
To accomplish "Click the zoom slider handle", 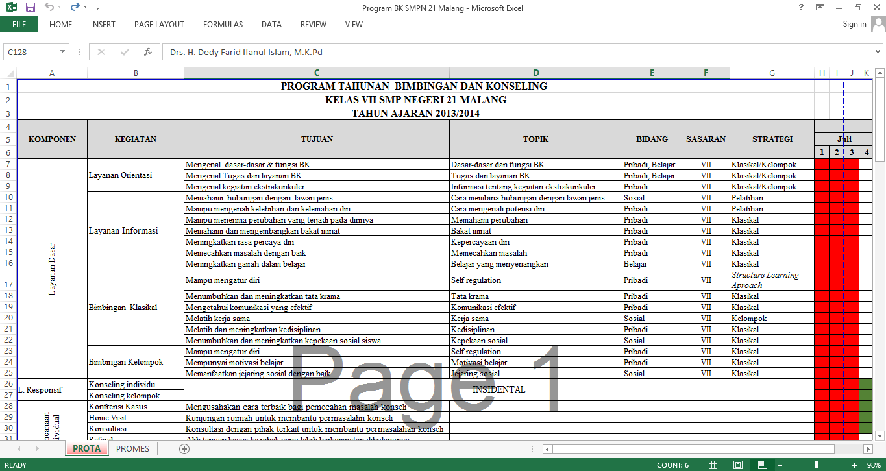I will 817,465.
